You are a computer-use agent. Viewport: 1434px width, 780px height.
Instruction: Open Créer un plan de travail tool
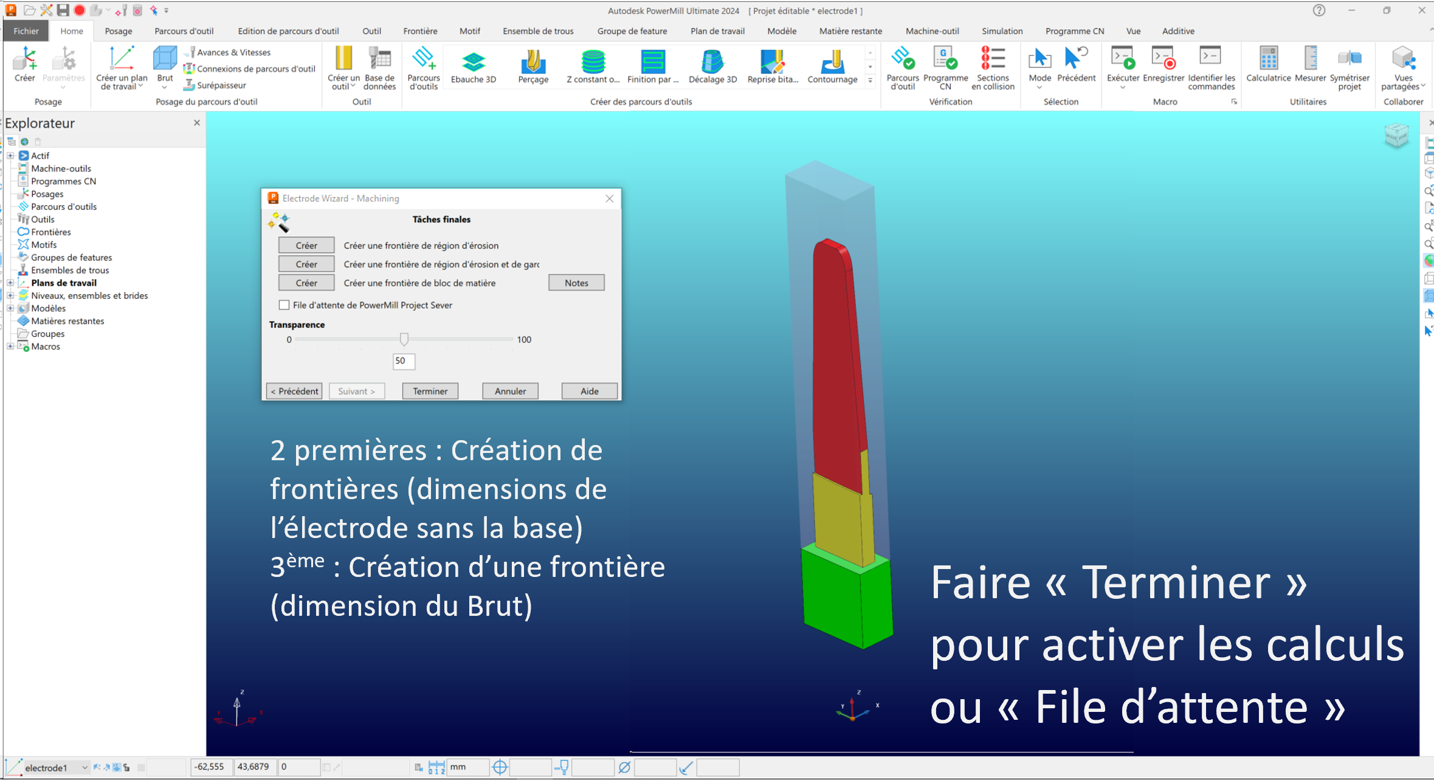tap(122, 67)
